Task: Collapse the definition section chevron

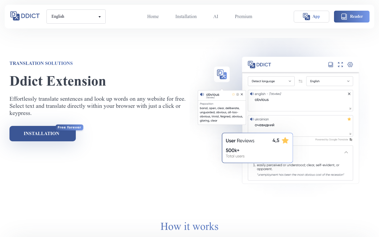Action: 346,152
